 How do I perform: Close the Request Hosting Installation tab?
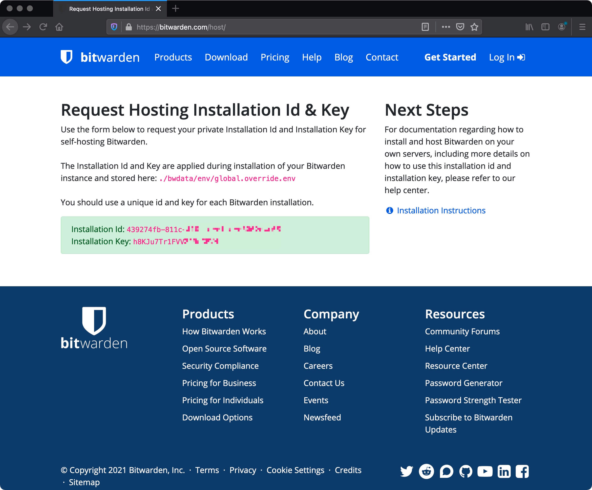158,9
